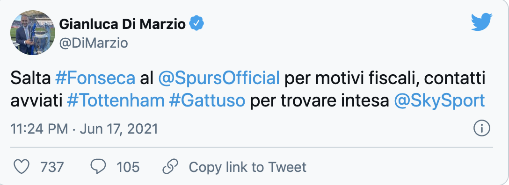This screenshot has width=509, height=185.
Task: Visit the @SkySport mention
Action: tap(439, 101)
